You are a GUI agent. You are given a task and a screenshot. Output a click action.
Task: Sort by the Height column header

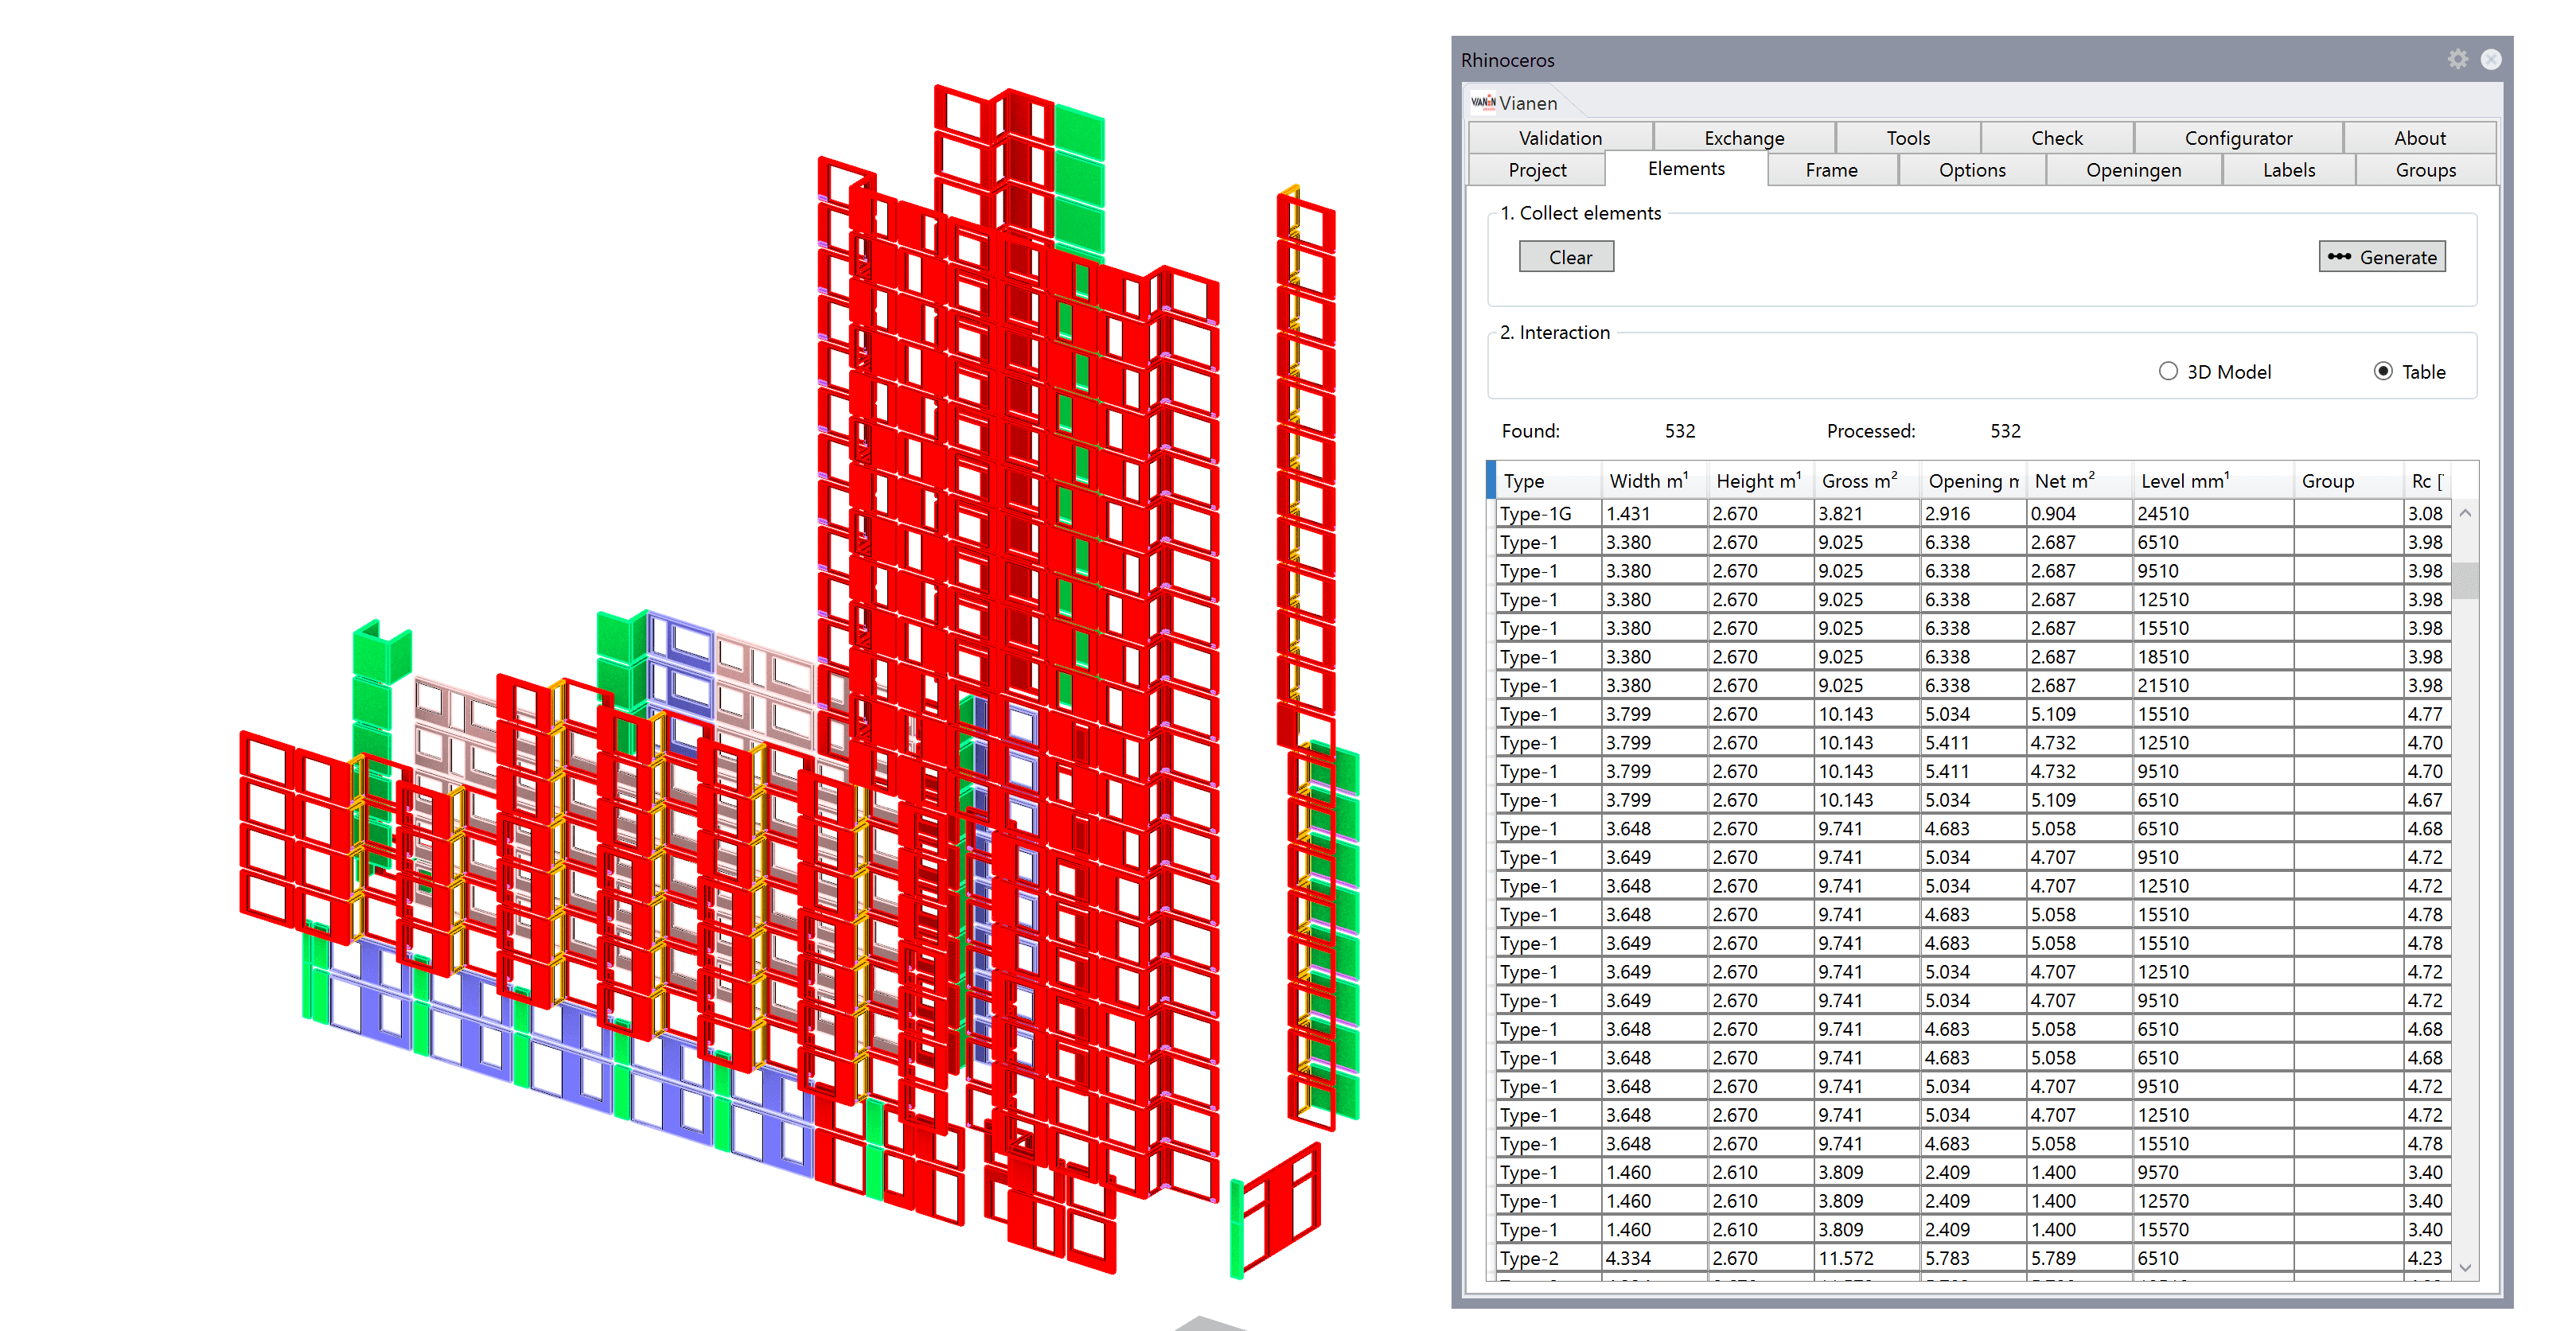[x=1761, y=481]
